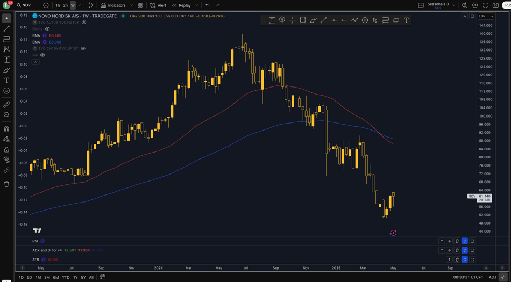Open the Indicators dialog
Image resolution: width=511 pixels, height=282 pixels.
[x=113, y=5]
